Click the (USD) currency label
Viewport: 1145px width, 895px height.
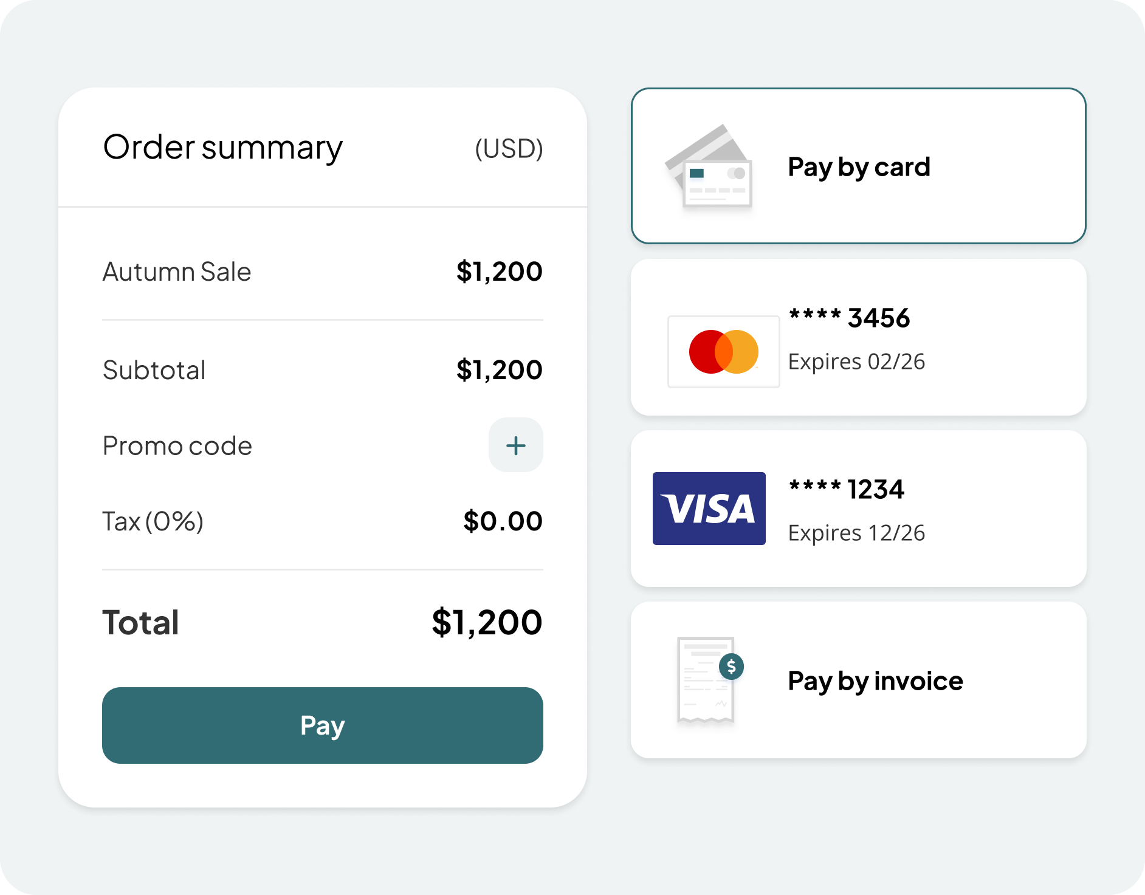click(509, 149)
